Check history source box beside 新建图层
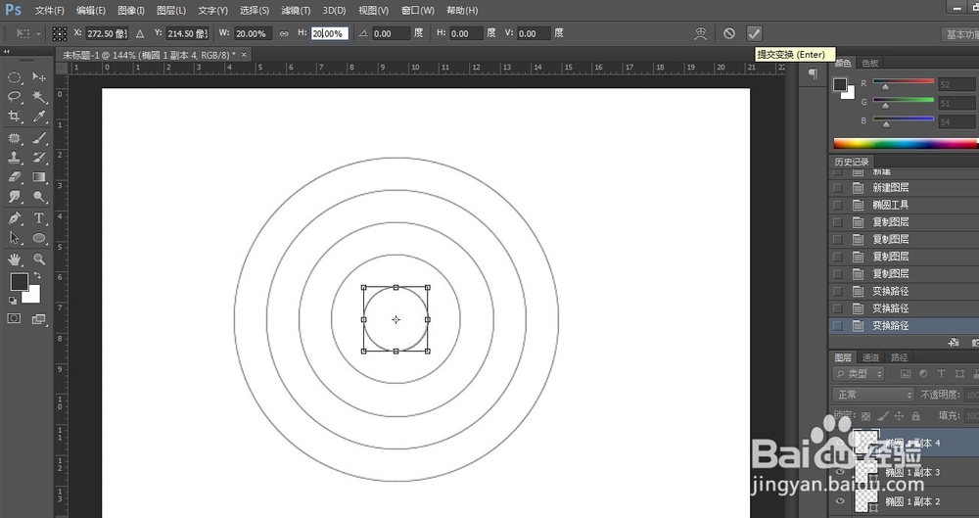 pos(838,187)
